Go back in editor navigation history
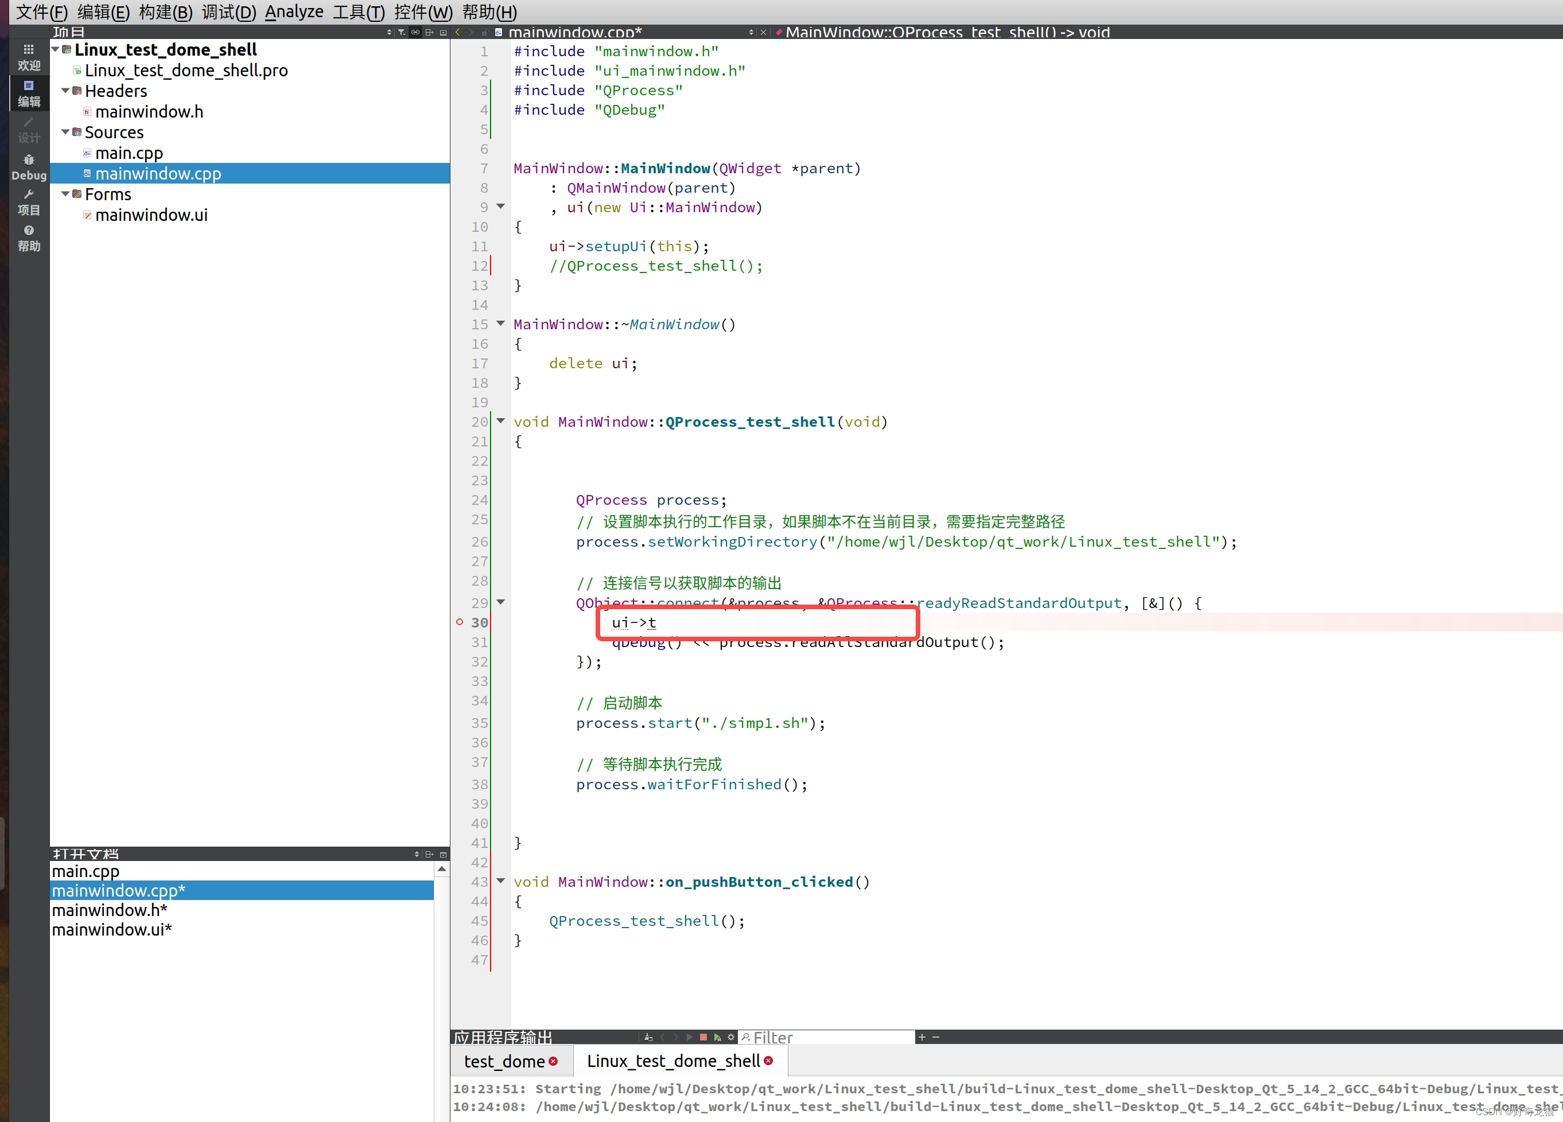 tap(458, 32)
